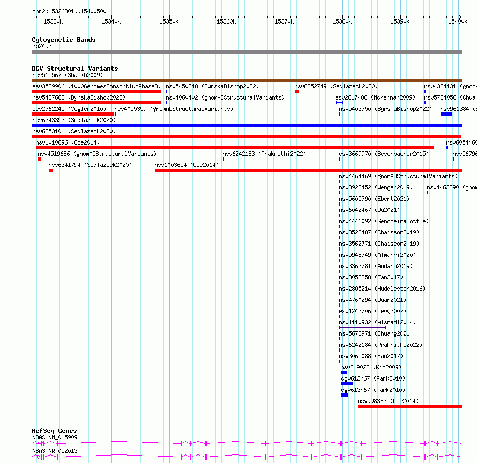Viewport: 477px width, 463px height.
Task: Click nsv5724058 variant label
Action: point(451,97)
